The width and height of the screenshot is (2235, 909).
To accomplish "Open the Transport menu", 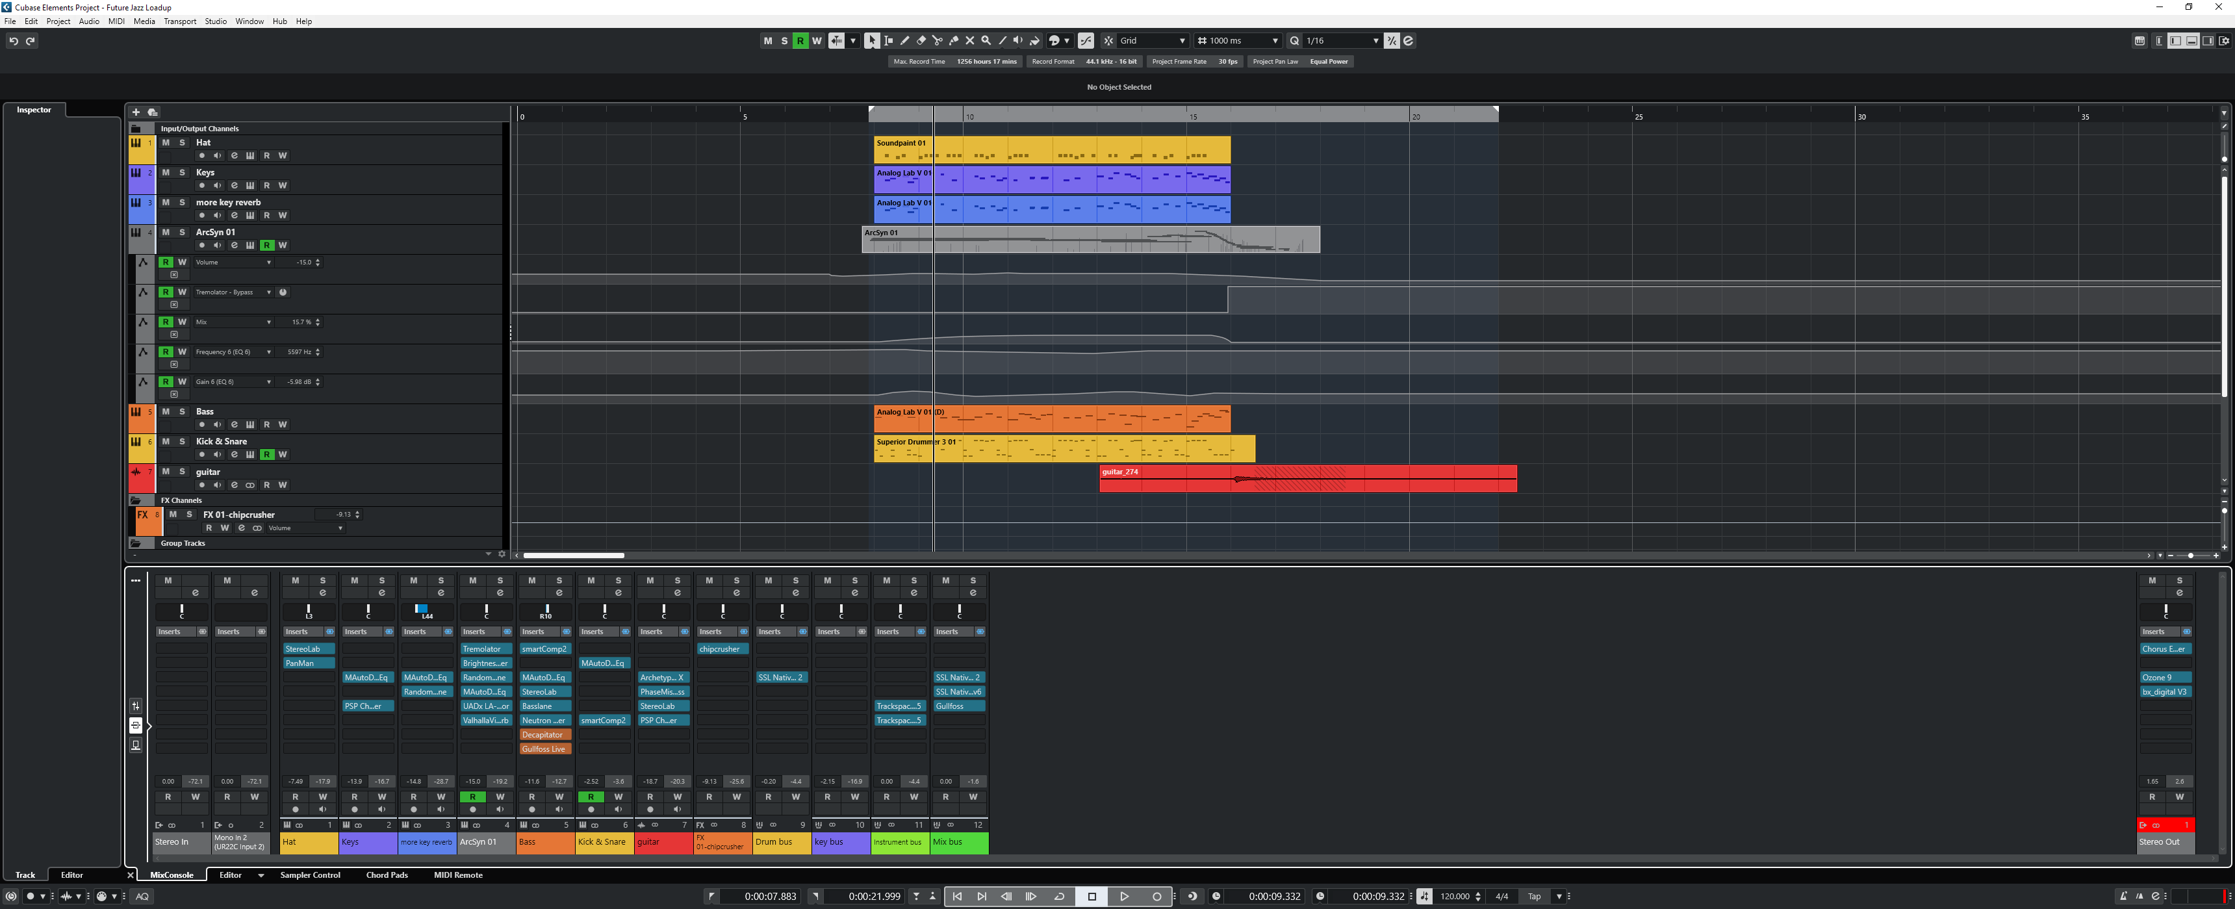I will tap(179, 21).
